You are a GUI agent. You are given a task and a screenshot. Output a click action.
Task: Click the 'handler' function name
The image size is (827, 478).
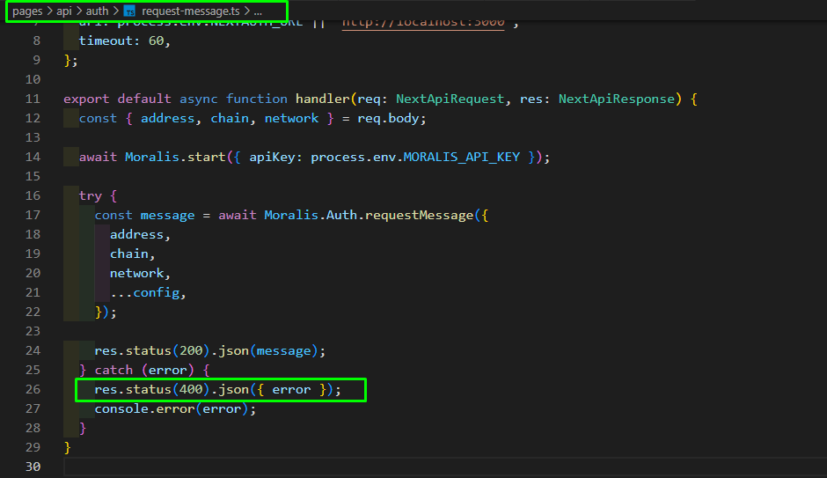click(323, 99)
